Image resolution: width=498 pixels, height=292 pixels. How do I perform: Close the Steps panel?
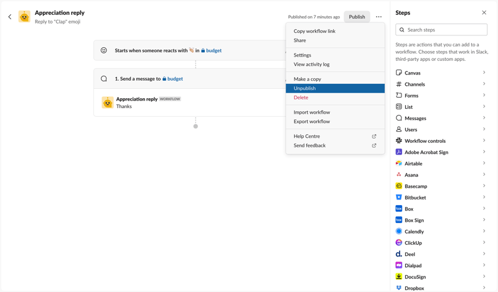(484, 12)
